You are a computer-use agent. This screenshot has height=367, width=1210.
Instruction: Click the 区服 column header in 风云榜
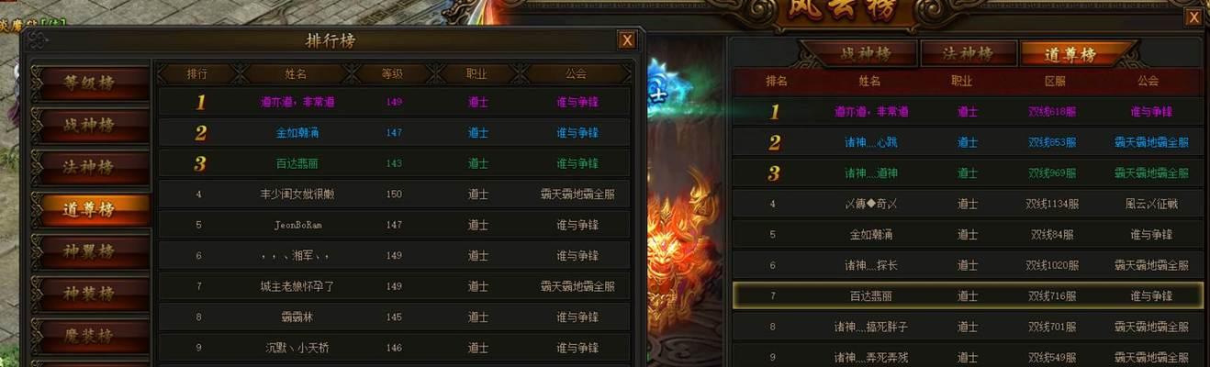pos(1054,81)
